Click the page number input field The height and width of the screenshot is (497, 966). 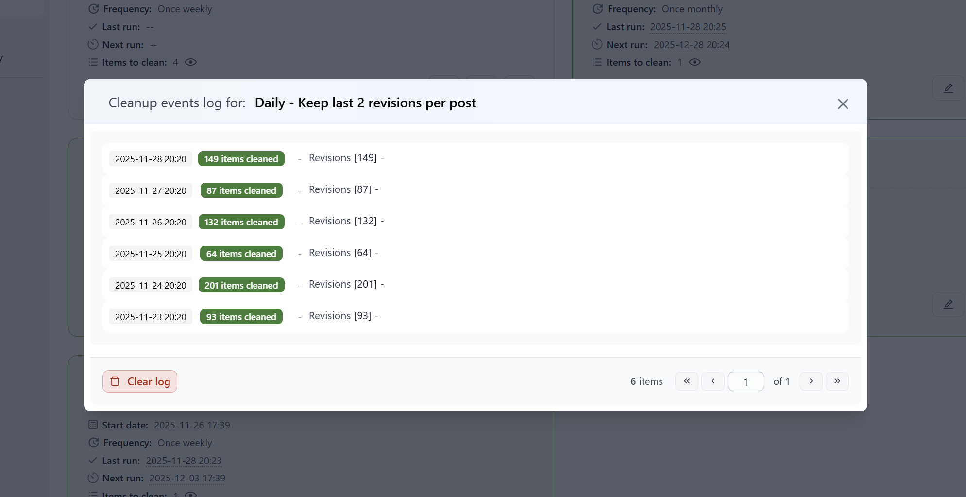tap(746, 382)
